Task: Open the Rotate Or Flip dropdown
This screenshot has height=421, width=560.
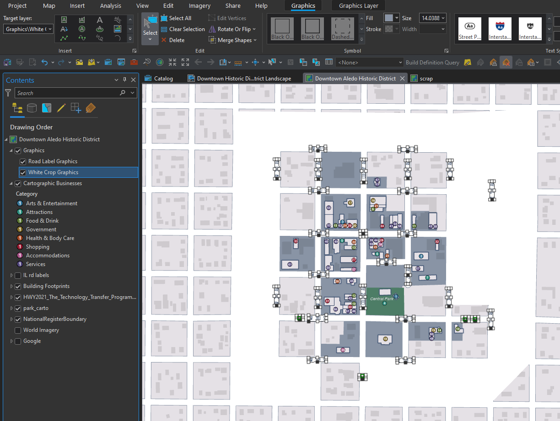Action: coord(253,29)
